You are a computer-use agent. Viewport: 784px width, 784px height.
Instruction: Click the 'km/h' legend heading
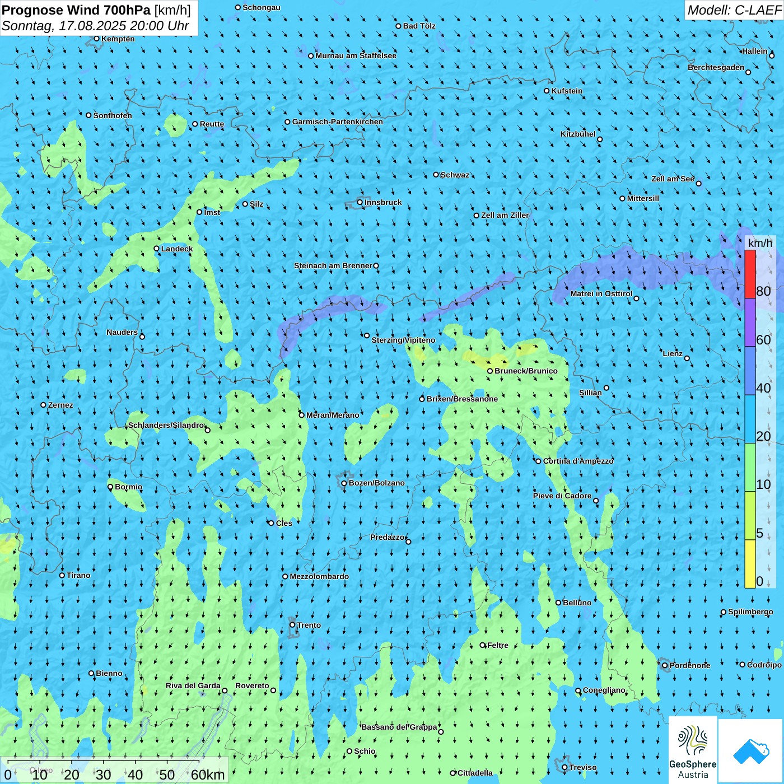pos(760,243)
